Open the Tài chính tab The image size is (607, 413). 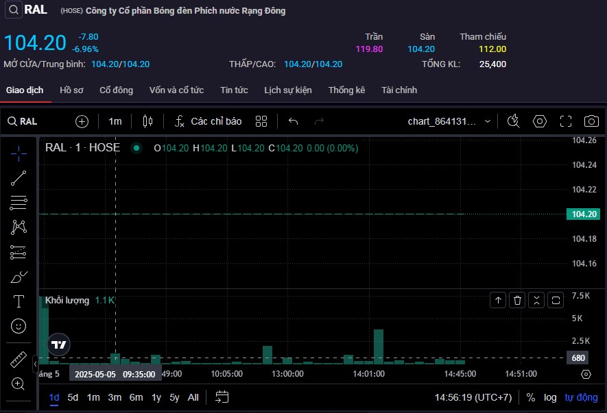tap(399, 90)
